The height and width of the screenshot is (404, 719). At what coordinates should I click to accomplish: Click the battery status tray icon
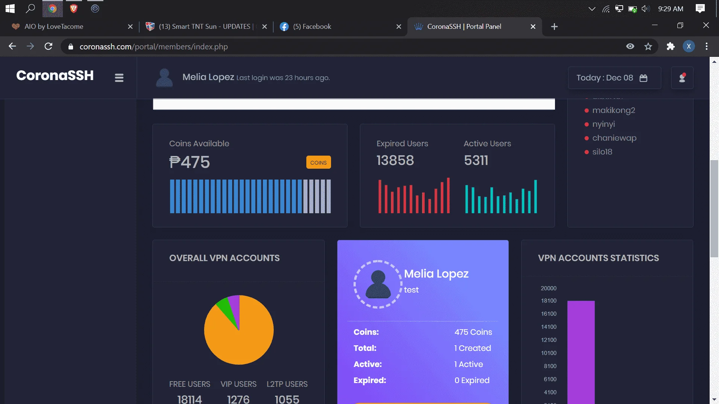pyautogui.click(x=632, y=9)
